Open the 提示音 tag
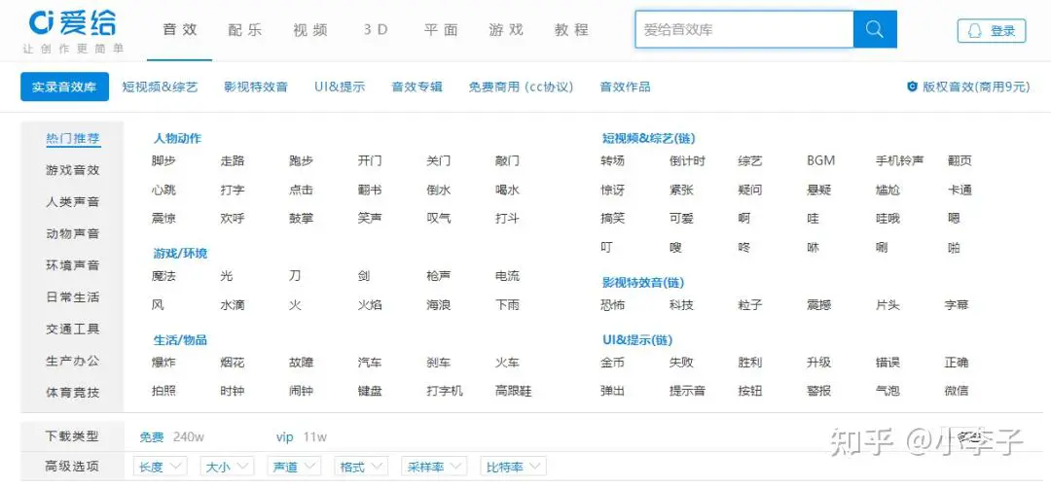Screen dimensions: 1051x486 point(687,391)
